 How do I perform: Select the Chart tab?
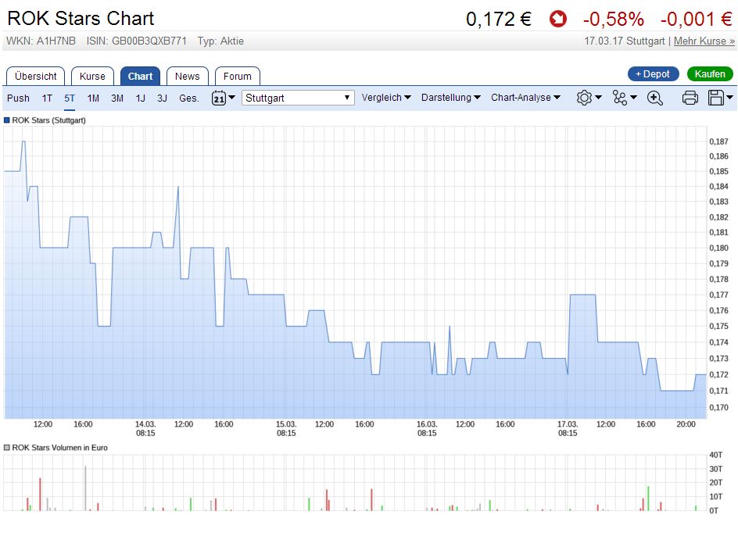coord(140,77)
